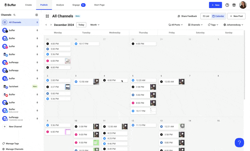250x151 pixels.
Task: Open the Channels filter dropdown
Action: coord(195,25)
